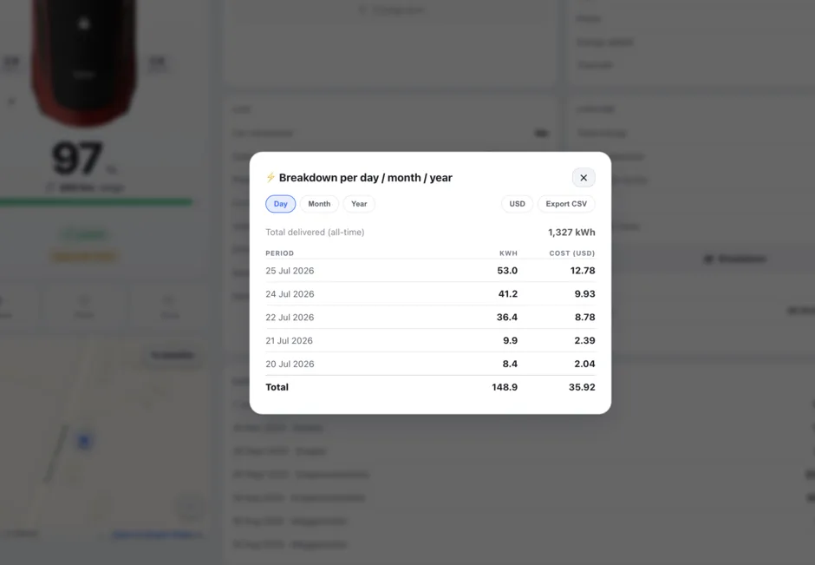Select the Day period tab
This screenshot has width=815, height=565.
281,204
